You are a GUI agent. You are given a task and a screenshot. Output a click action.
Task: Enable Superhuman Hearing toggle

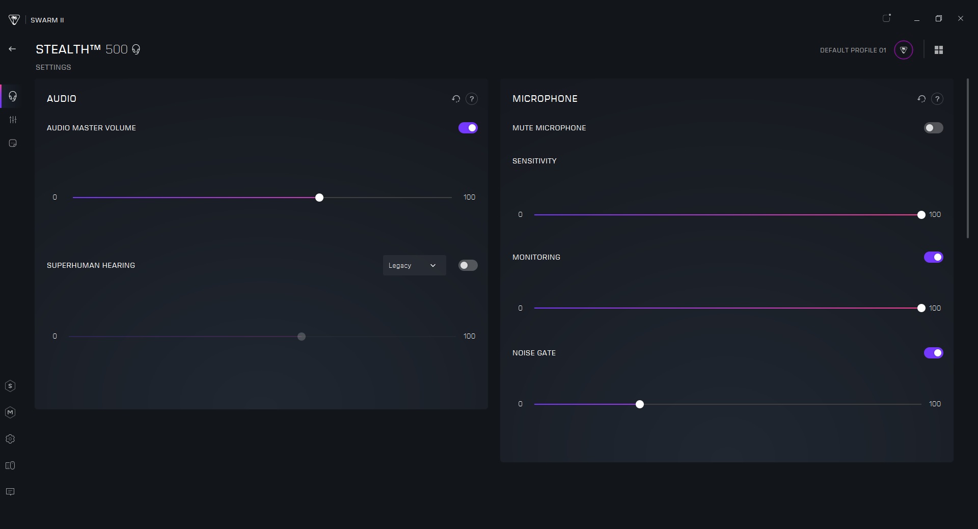[x=468, y=265]
